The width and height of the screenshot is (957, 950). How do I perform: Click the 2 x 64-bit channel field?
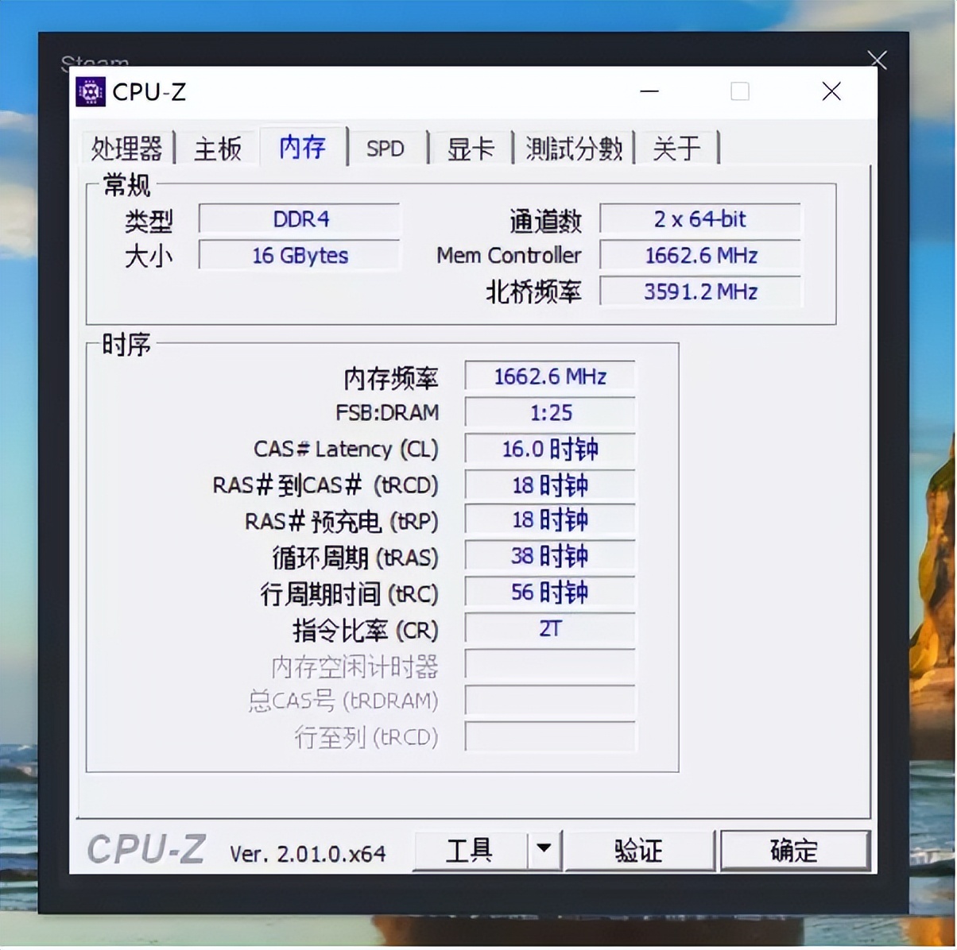point(700,219)
